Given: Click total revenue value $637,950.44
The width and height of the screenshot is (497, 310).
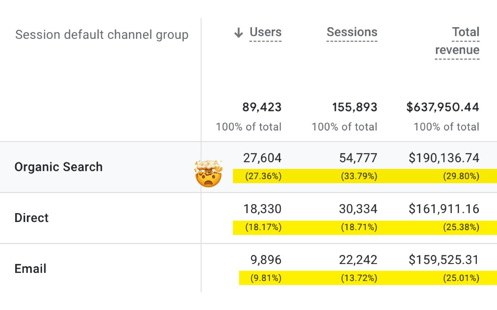Looking at the screenshot, I should (x=443, y=107).
